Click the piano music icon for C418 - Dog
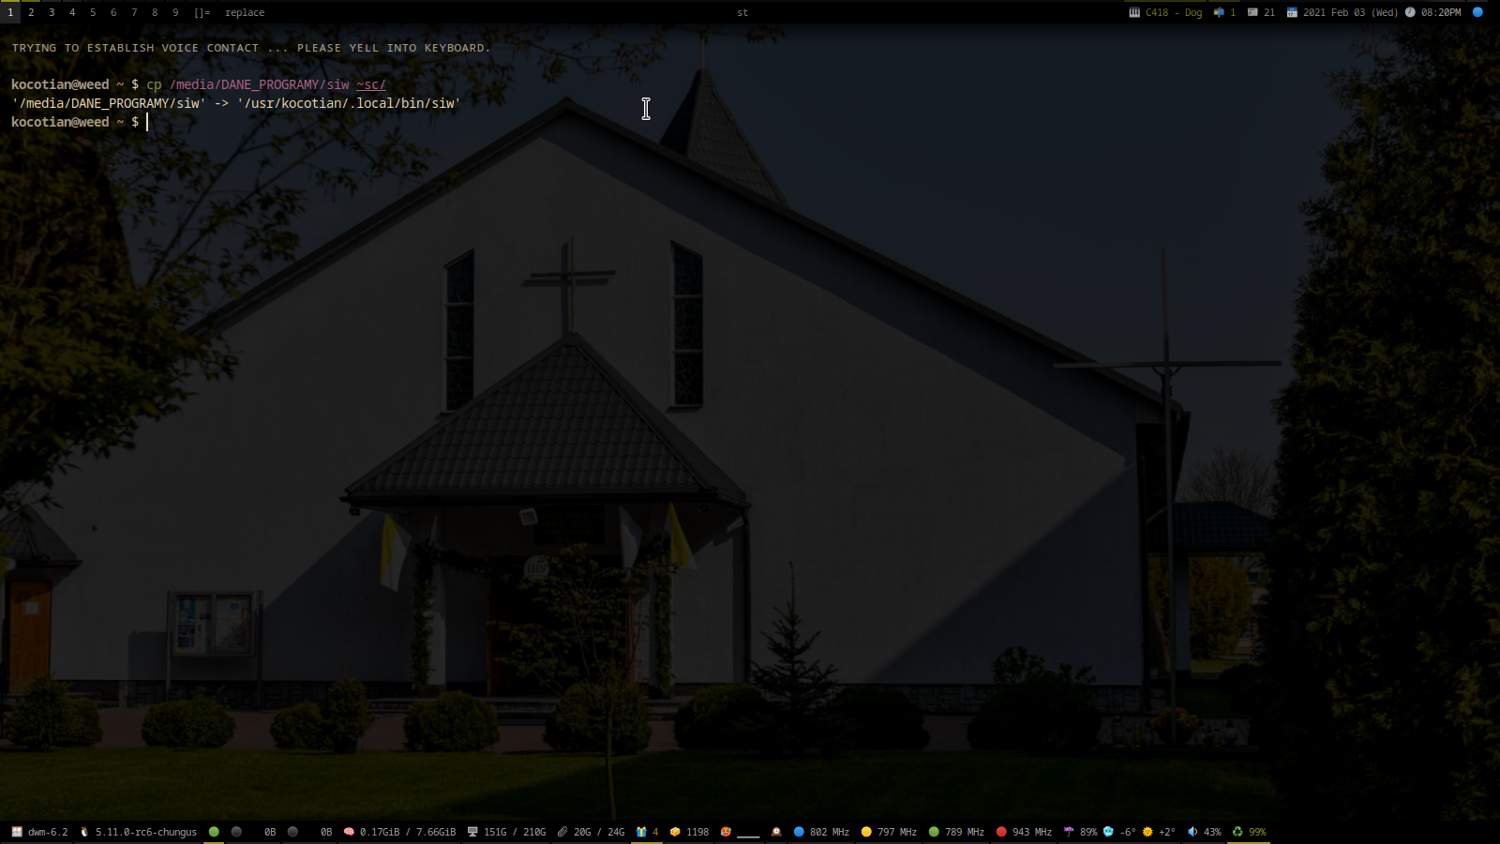The image size is (1500, 844). click(x=1134, y=12)
